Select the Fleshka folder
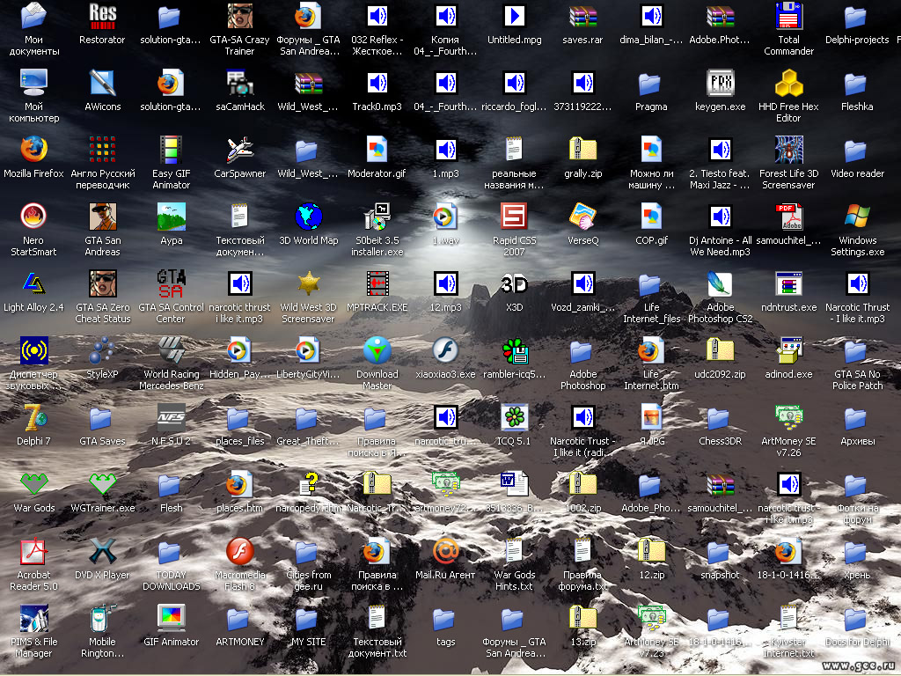The image size is (901, 676). point(857,83)
